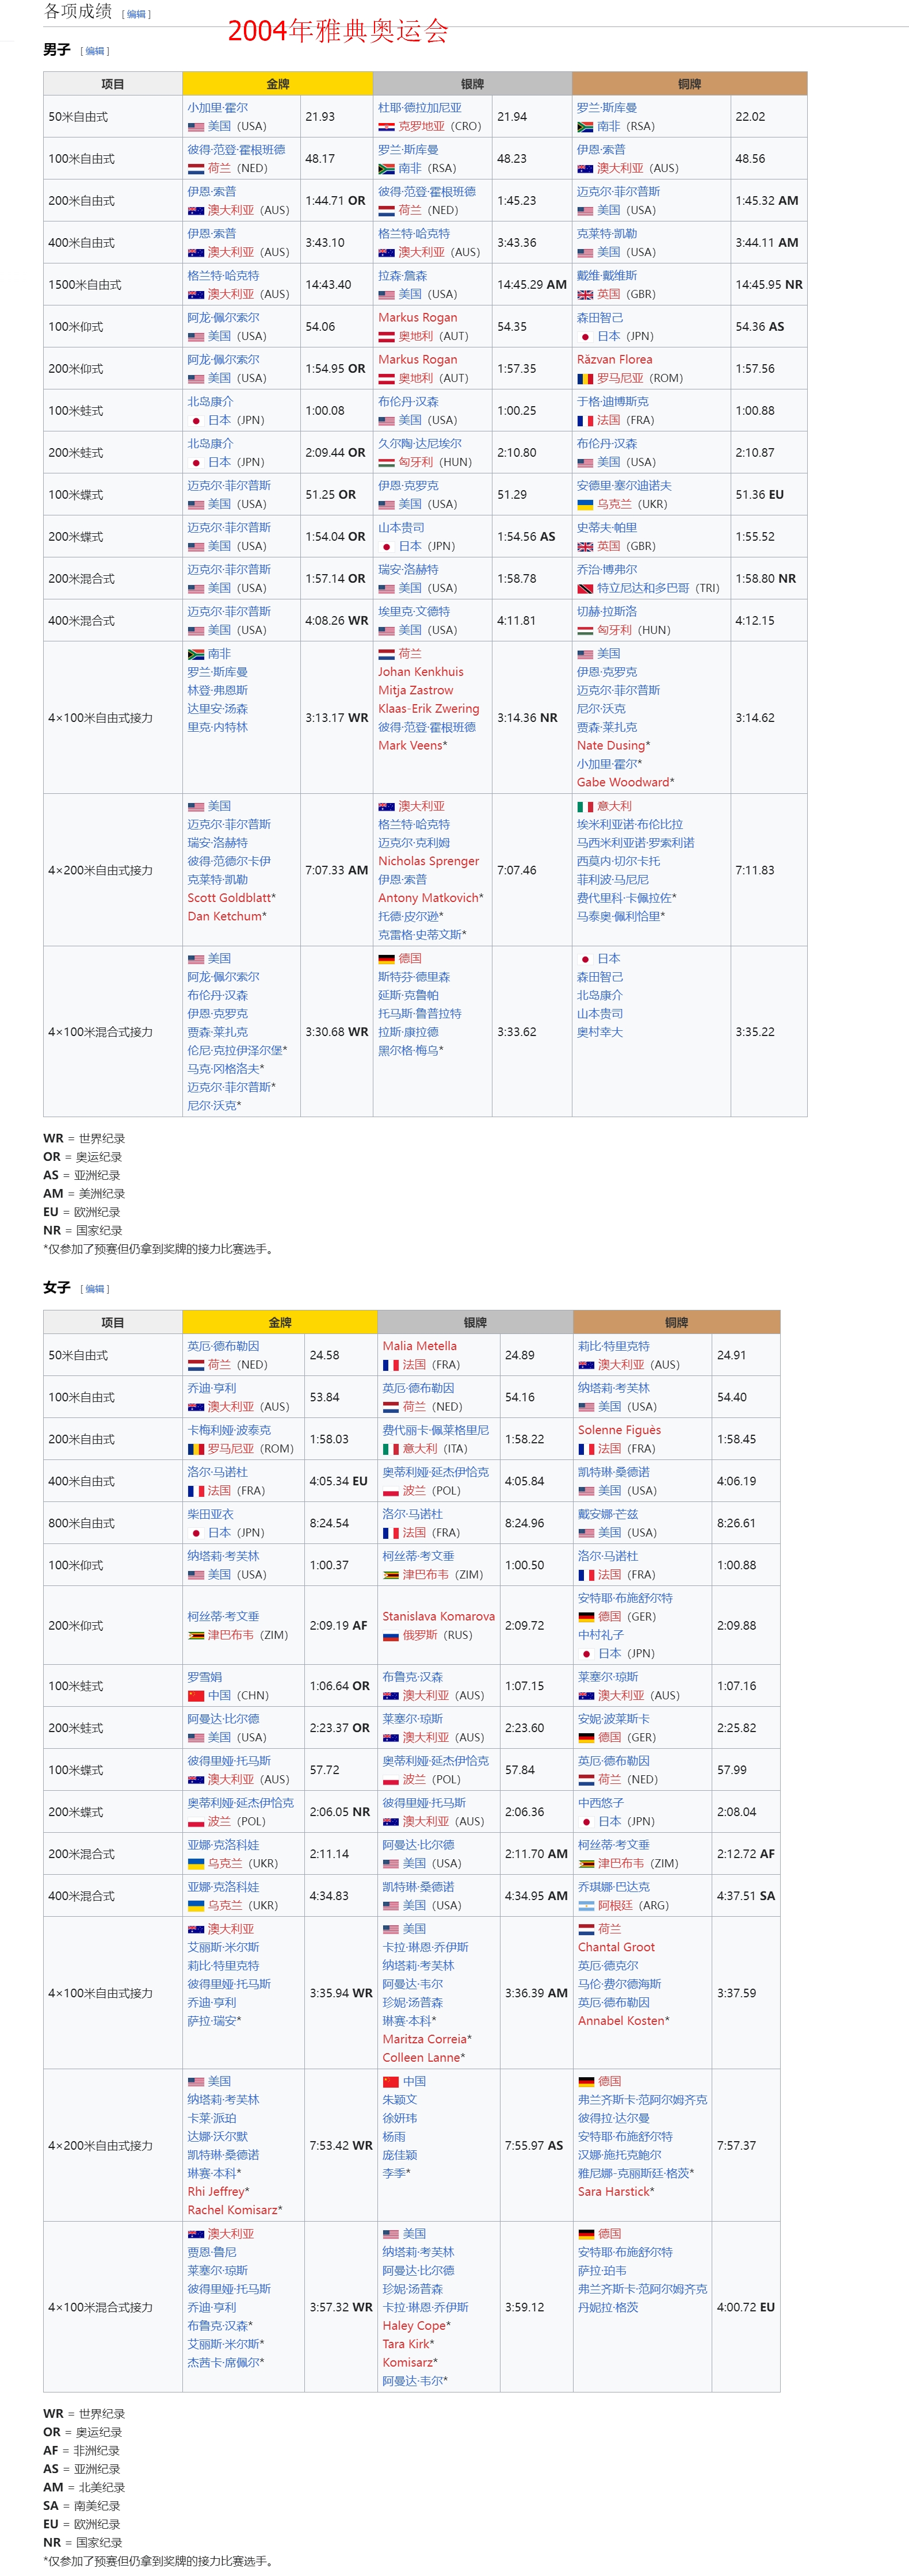Click the time 2:09.19 AF
This screenshot has width=909, height=2576.
coord(338,1626)
